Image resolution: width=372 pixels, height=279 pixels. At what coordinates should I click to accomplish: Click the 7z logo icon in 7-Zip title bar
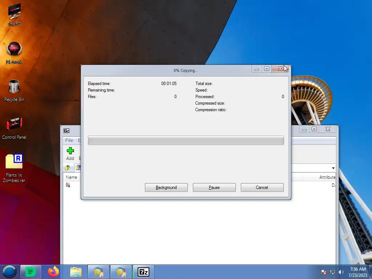(x=66, y=131)
